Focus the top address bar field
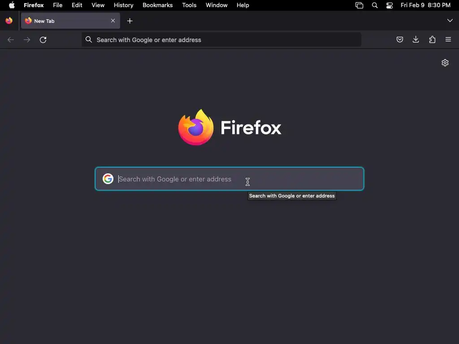The image size is (459, 344). point(221,39)
